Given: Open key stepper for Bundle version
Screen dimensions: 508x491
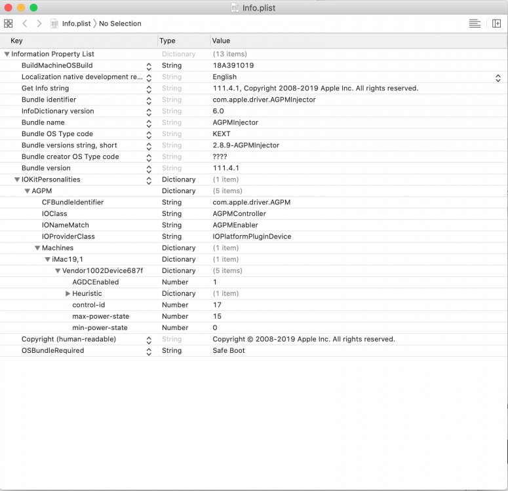Looking at the screenshot, I should pyautogui.click(x=149, y=170).
